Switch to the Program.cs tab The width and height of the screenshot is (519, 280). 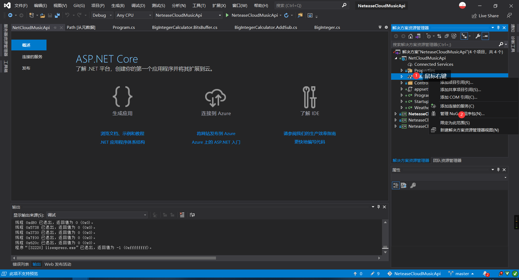point(124,27)
